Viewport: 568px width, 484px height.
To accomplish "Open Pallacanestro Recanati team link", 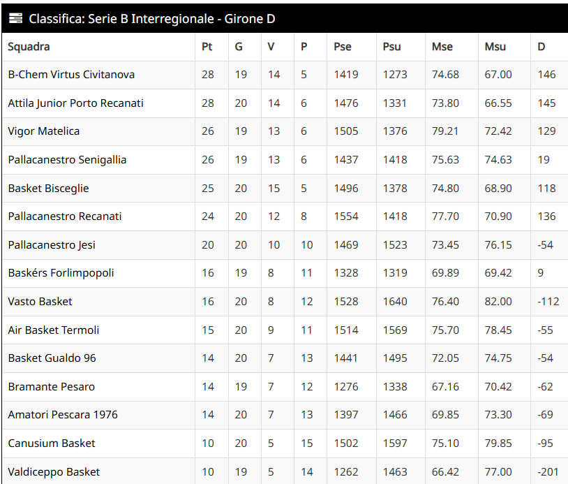I will tap(65, 217).
